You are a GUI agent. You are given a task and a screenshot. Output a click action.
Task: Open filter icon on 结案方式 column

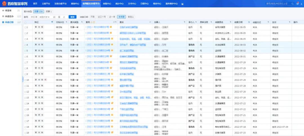coord(268,22)
